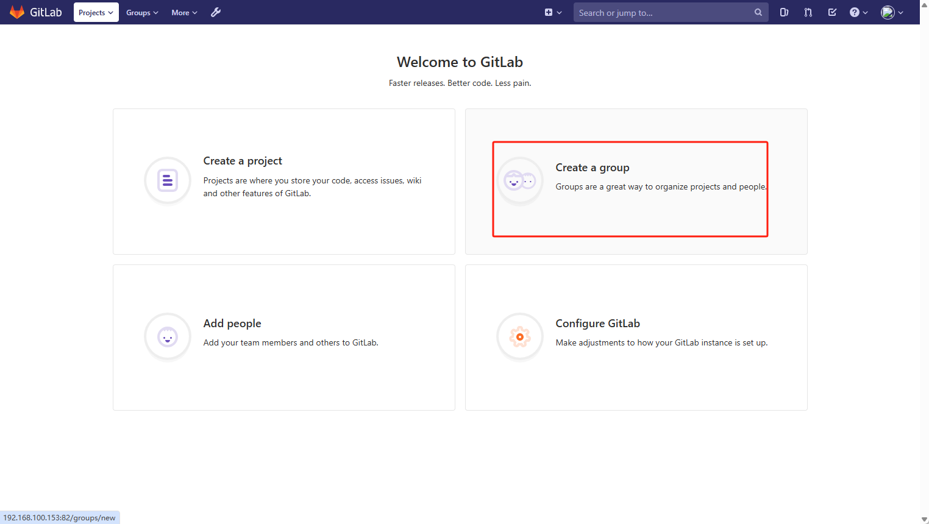Click 'Faster releases. Better code.' tagline
The width and height of the screenshot is (929, 524).
pos(460,83)
